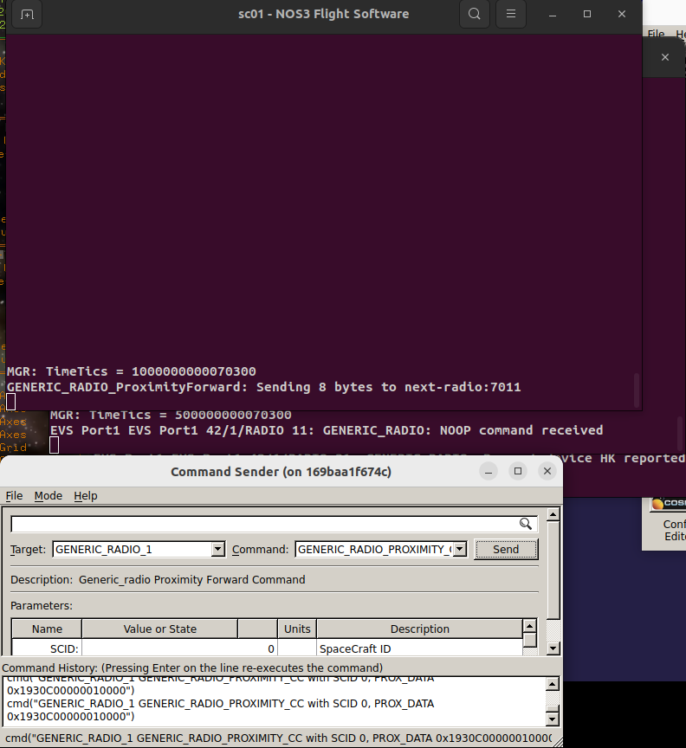Close the Command Sender window

pyautogui.click(x=547, y=471)
